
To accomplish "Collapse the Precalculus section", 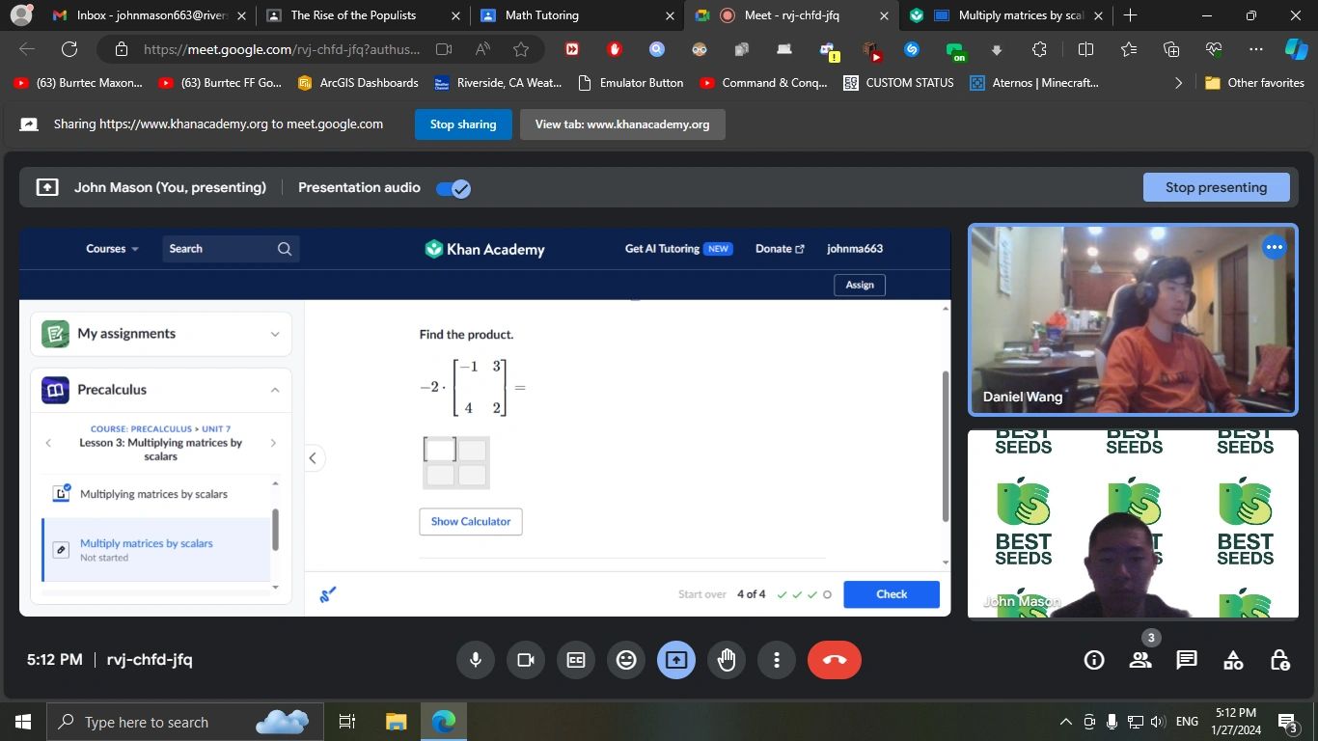I will click(273, 390).
